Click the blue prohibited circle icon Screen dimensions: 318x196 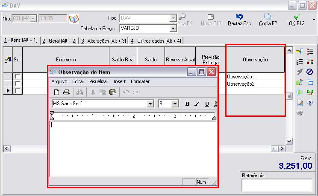(310, 72)
